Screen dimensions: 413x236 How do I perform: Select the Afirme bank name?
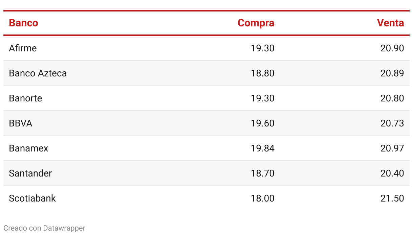[23, 48]
